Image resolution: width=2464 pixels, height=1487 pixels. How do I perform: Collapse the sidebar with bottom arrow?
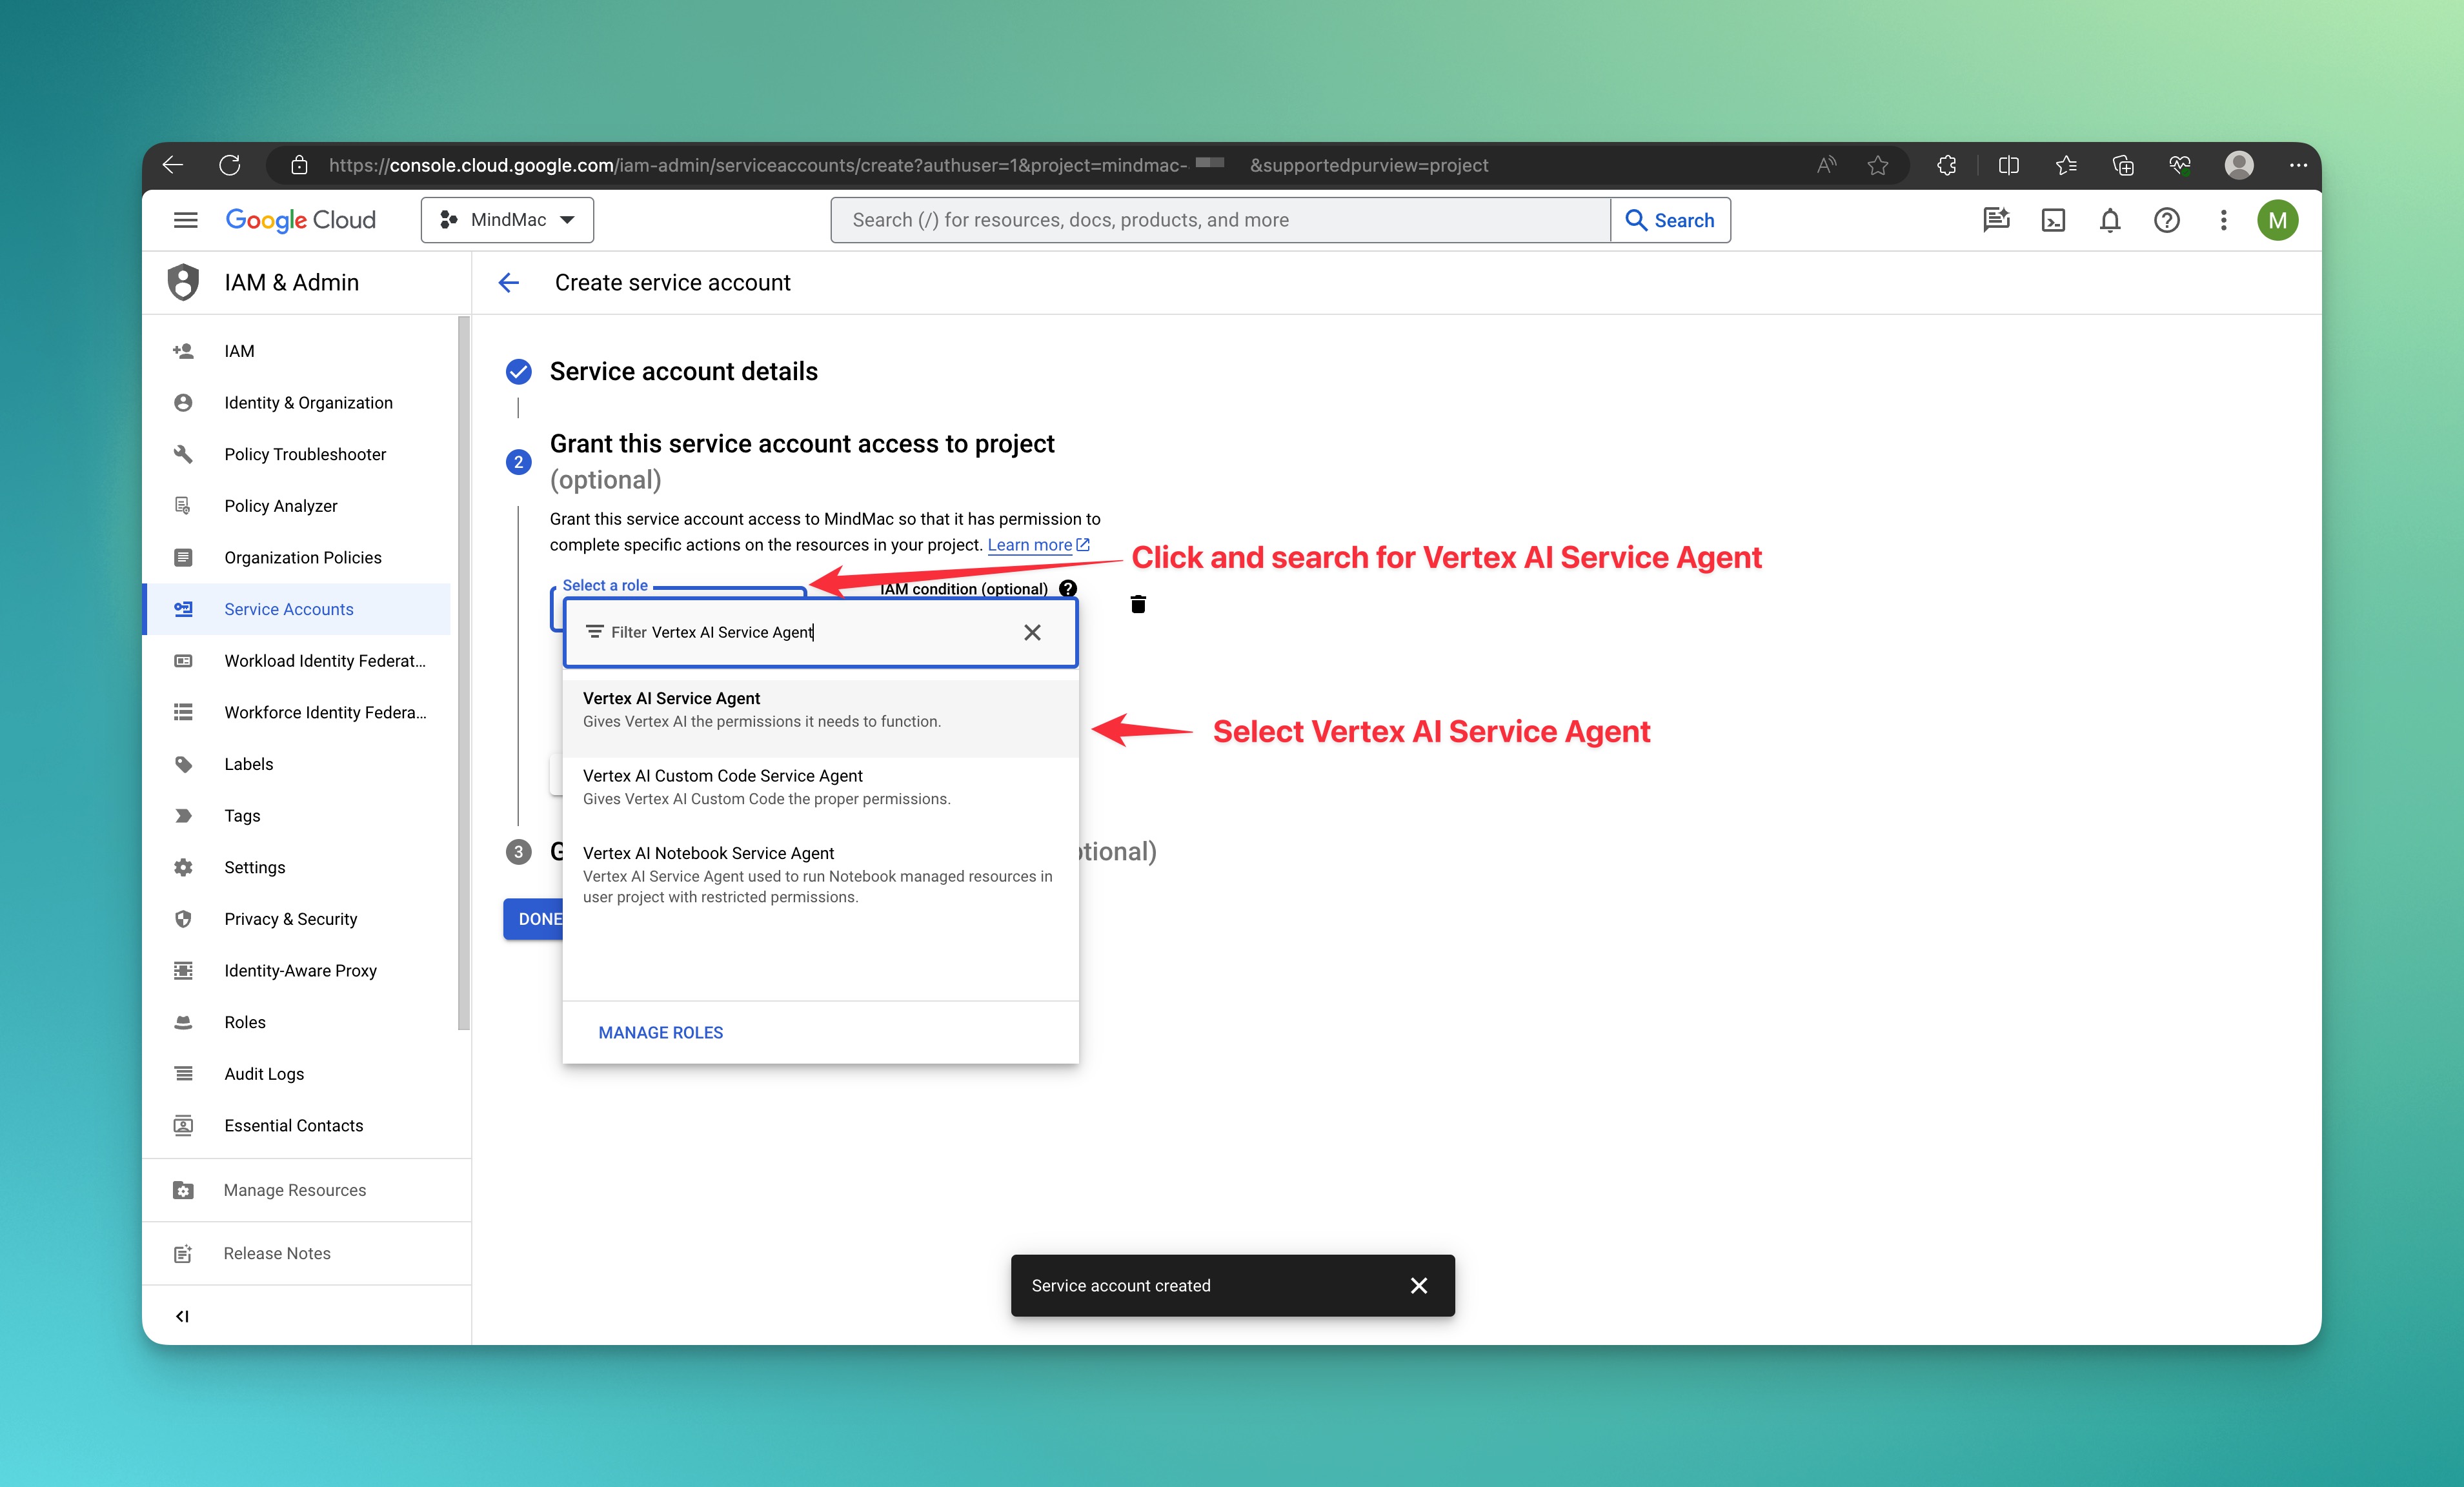[x=182, y=1316]
